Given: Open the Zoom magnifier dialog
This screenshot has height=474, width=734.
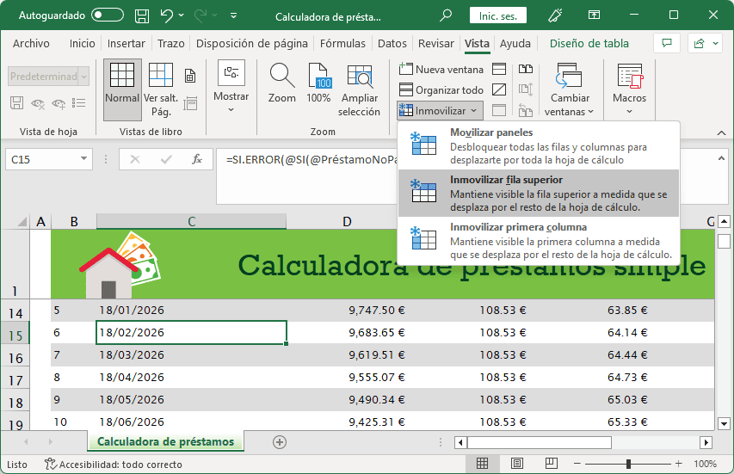Looking at the screenshot, I should [281, 86].
